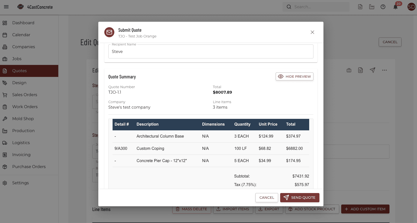Click the 100 LF quantity cell
417x223 pixels.
(x=240, y=149)
